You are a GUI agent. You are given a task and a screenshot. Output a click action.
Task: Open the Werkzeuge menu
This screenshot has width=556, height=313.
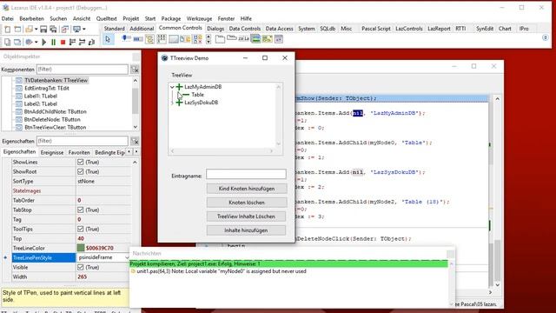(x=199, y=18)
